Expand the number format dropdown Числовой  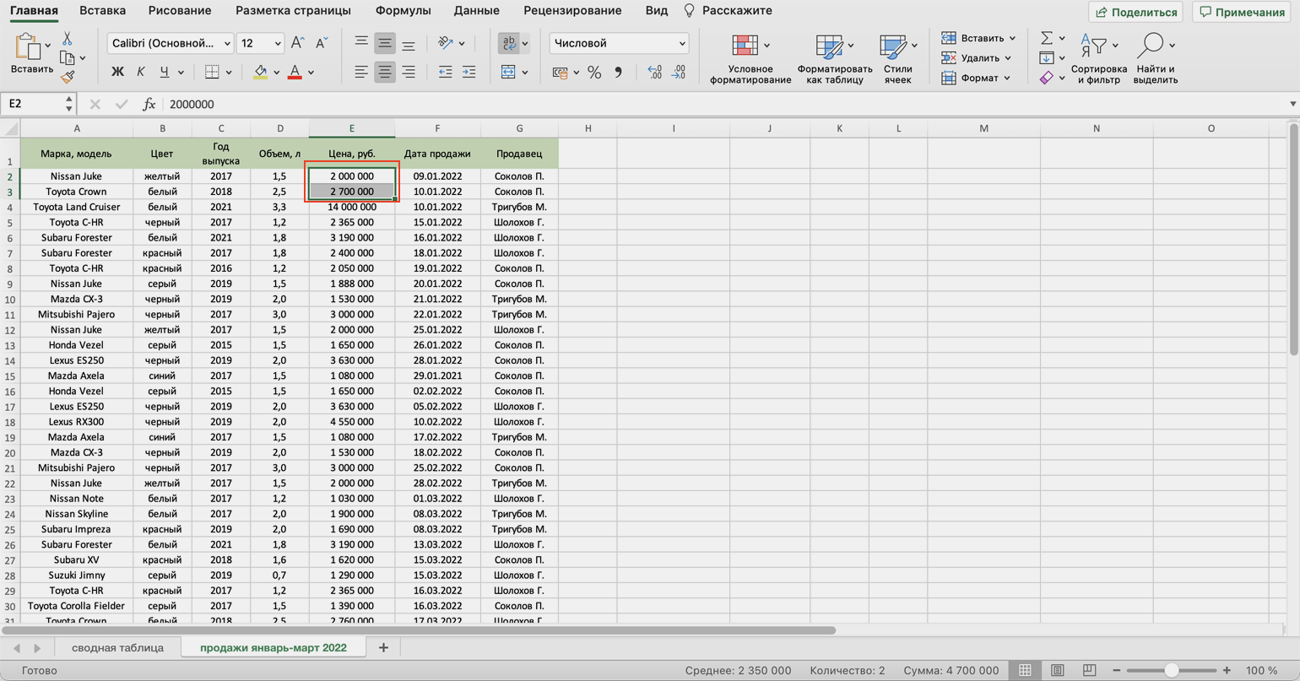coord(619,43)
